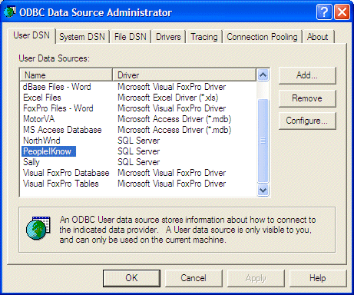The image size is (354, 295).
Task: Go to the Drivers tab
Action: [x=168, y=37]
